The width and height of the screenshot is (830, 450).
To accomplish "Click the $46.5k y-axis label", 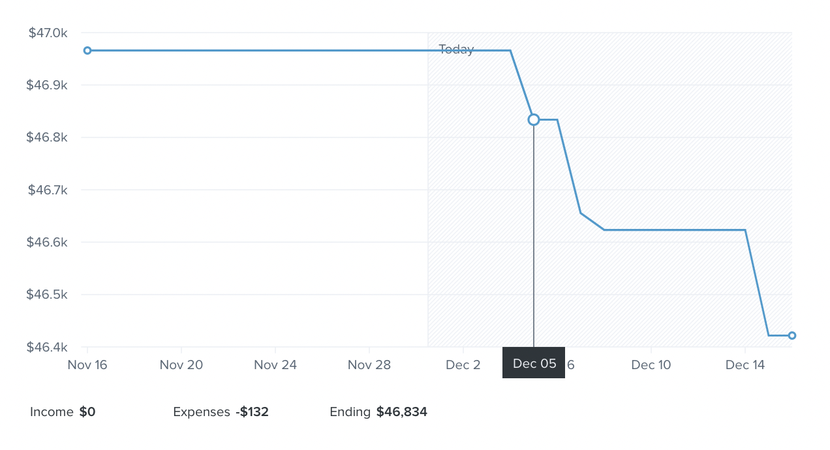I will pyautogui.click(x=48, y=294).
